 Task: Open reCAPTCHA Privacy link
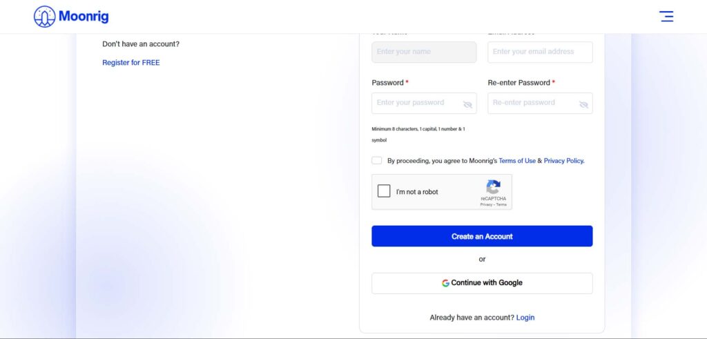point(486,204)
